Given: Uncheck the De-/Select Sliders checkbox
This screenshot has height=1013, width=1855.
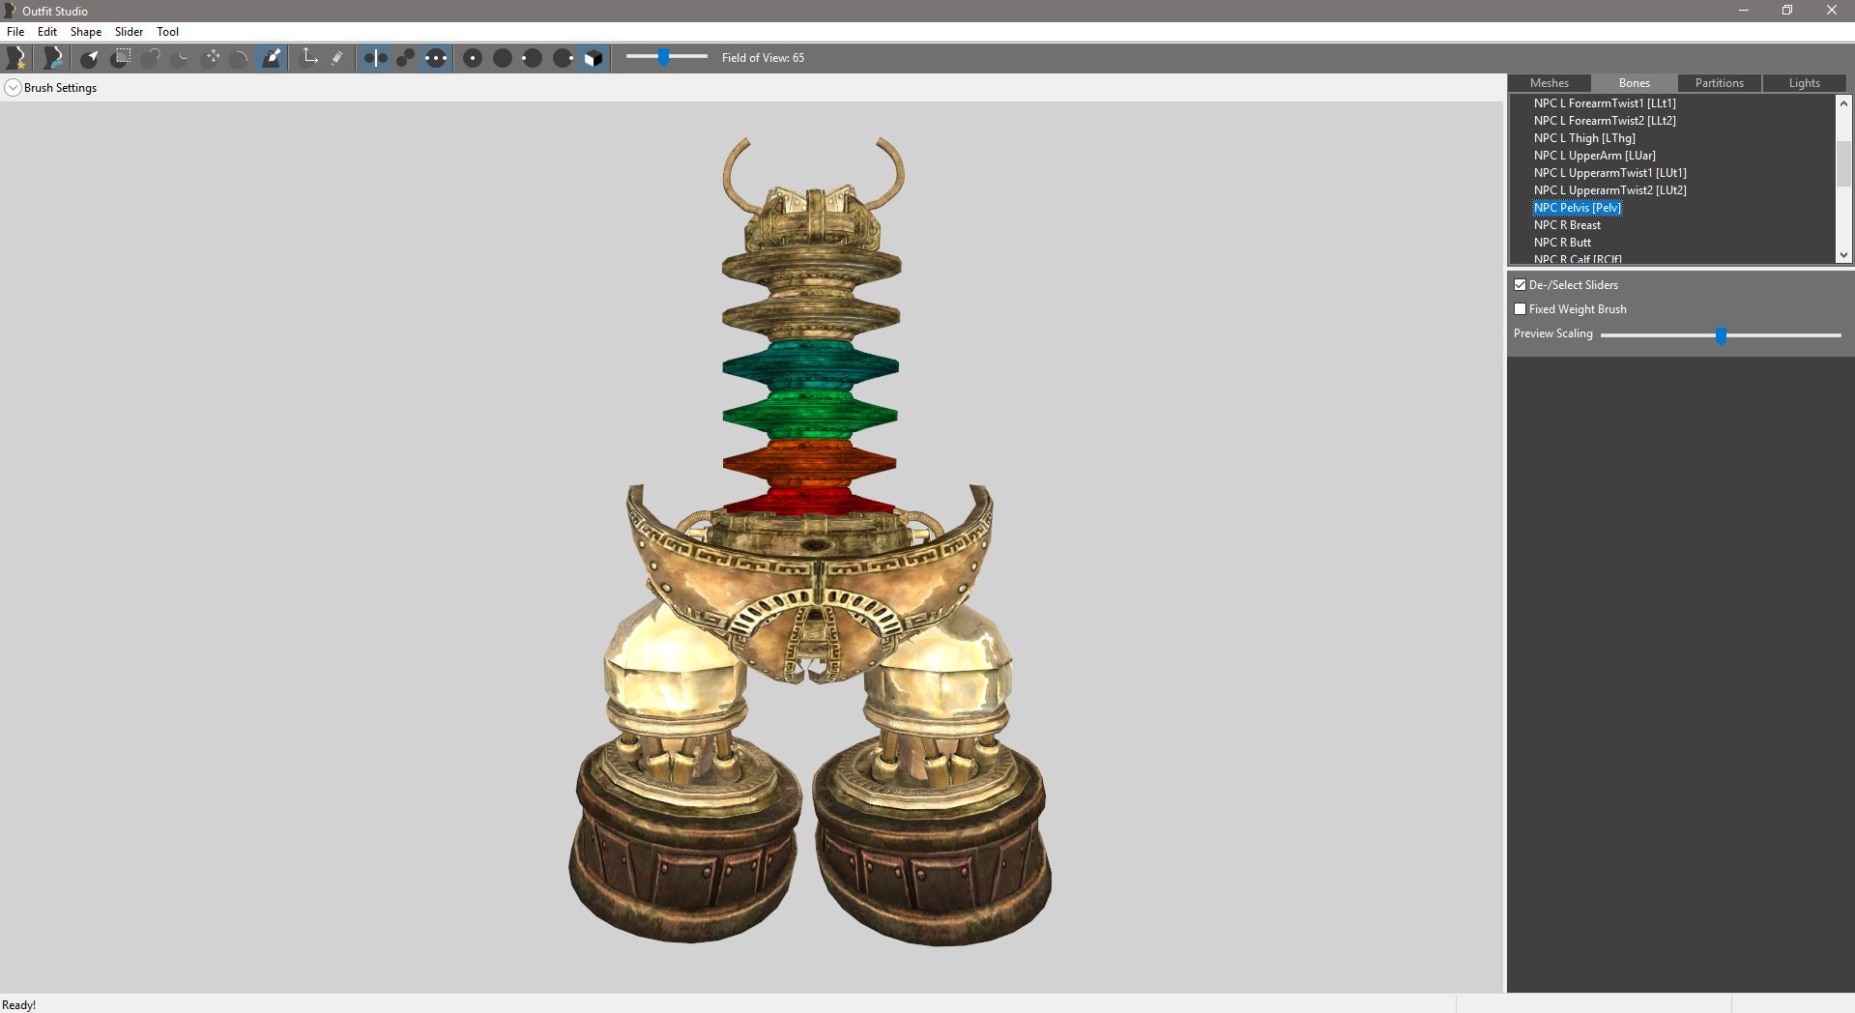Looking at the screenshot, I should [x=1521, y=285].
